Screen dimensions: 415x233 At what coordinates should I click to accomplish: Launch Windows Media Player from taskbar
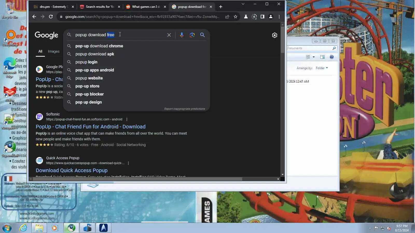pyautogui.click(x=54, y=228)
